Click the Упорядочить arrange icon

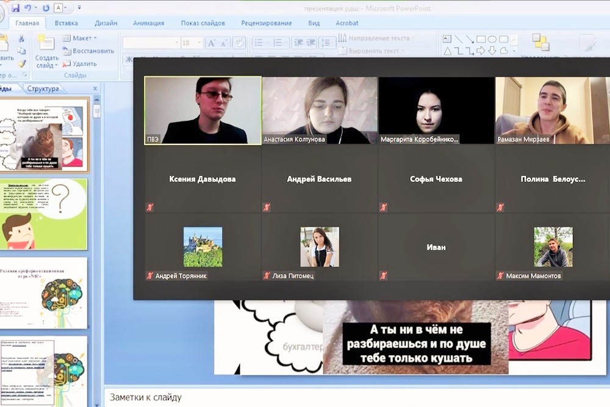[x=540, y=43]
